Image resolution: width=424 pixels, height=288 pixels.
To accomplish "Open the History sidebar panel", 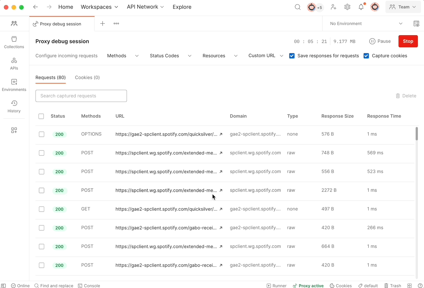I will point(14,106).
